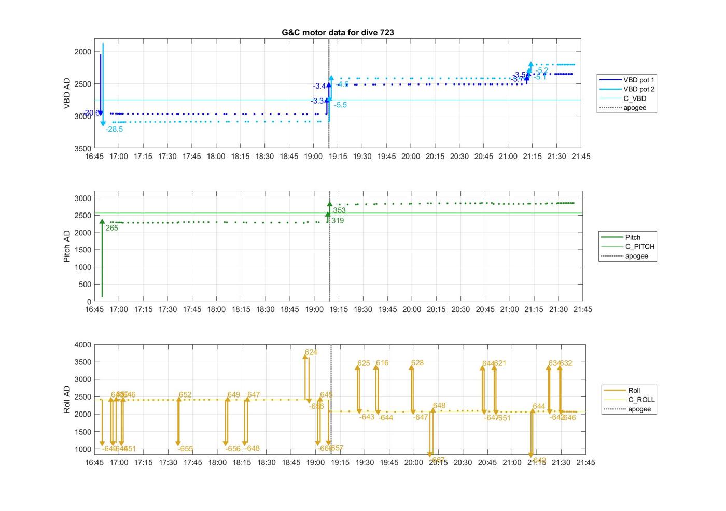Click the '-5.2' VBD annotation
This screenshot has width=726, height=511.
tap(542, 70)
